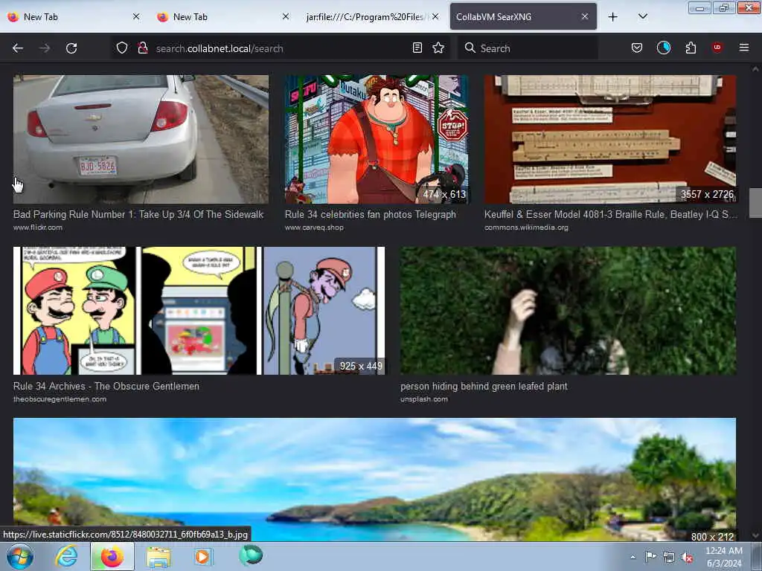The width and height of the screenshot is (762, 571).
Task: Click the forward navigation arrow
Action: click(x=45, y=48)
